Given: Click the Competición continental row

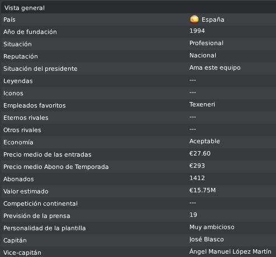Looking at the screenshot, I should coord(138,203).
